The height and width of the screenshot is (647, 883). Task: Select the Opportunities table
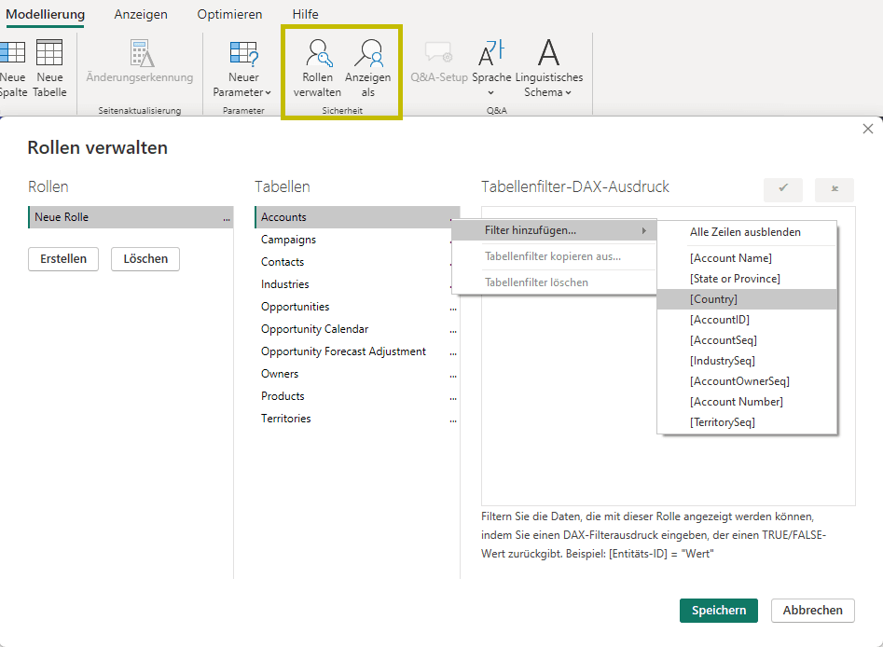tap(295, 307)
